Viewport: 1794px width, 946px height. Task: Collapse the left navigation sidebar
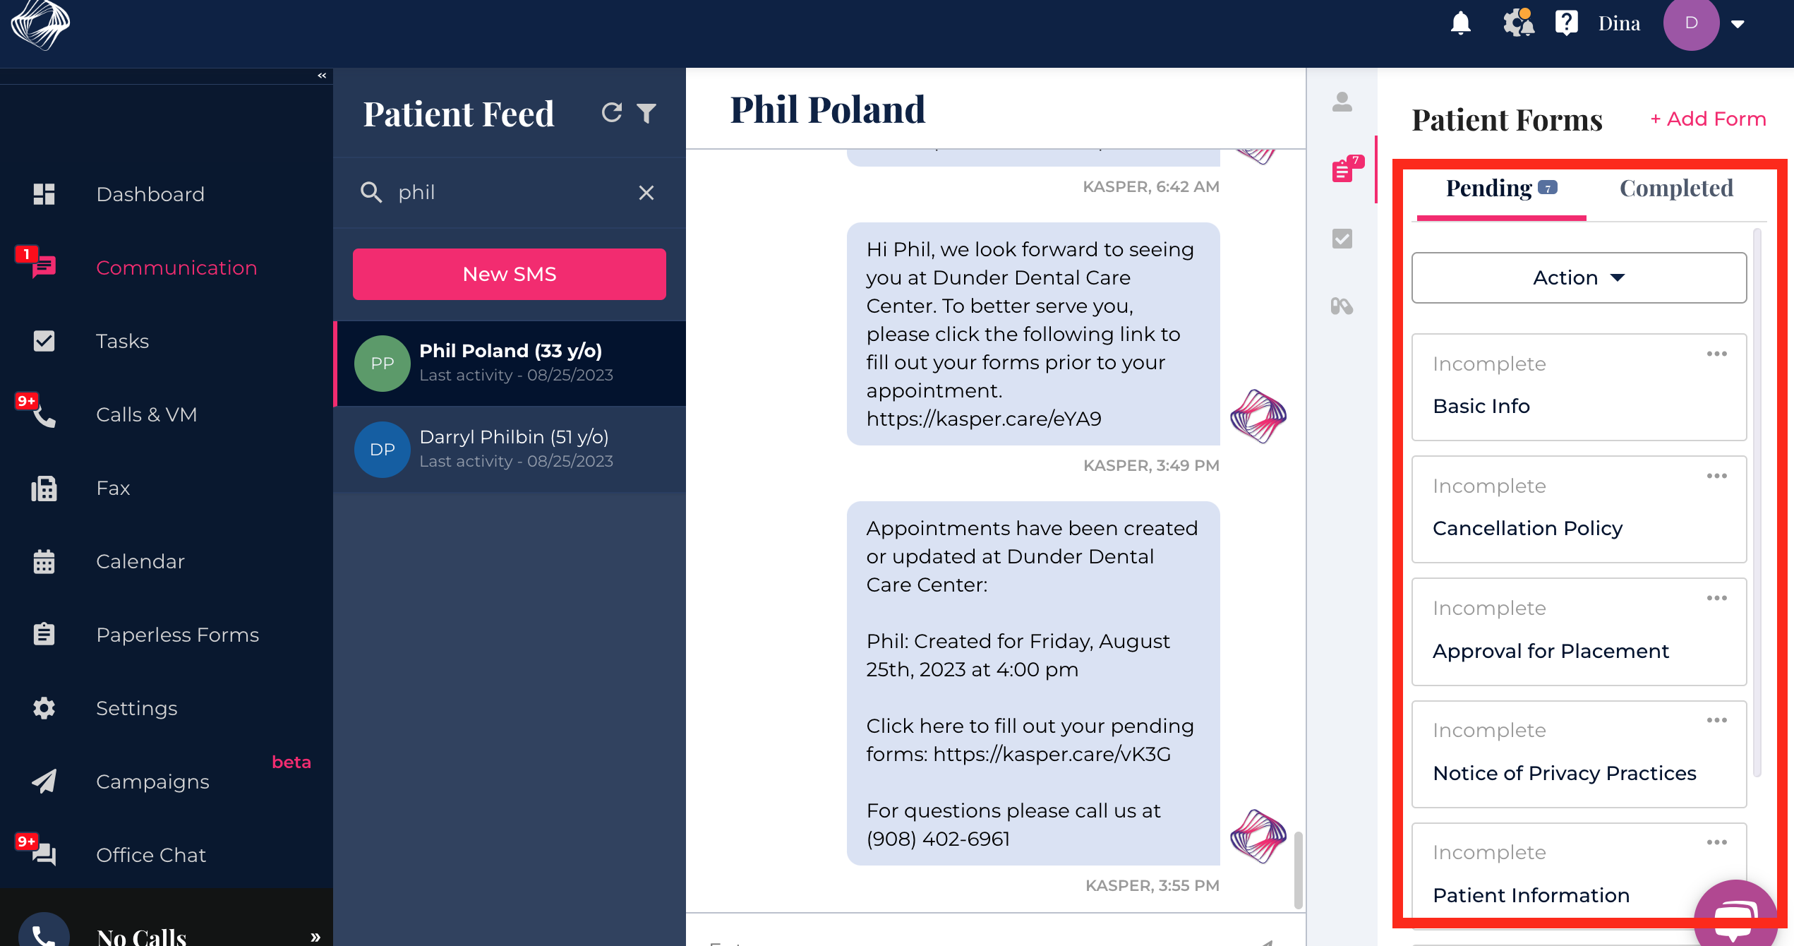coord(322,76)
